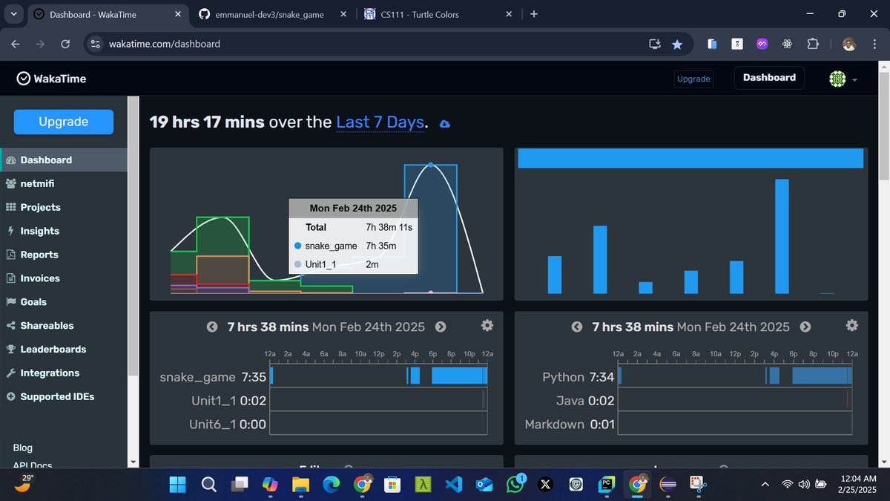The image size is (890, 501).
Task: Open Invoices in the sidebar
Action: [40, 278]
